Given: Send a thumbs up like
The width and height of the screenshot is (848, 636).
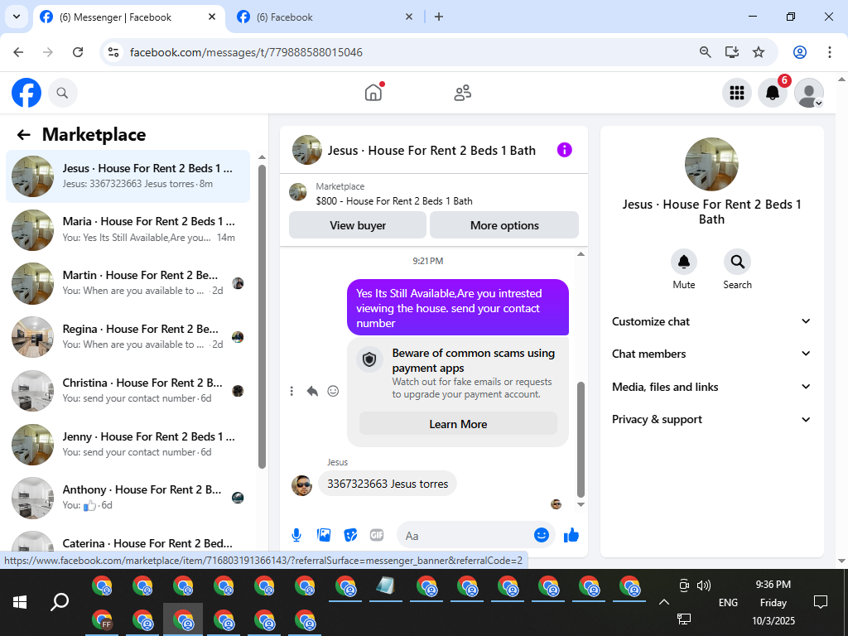Looking at the screenshot, I should (571, 536).
